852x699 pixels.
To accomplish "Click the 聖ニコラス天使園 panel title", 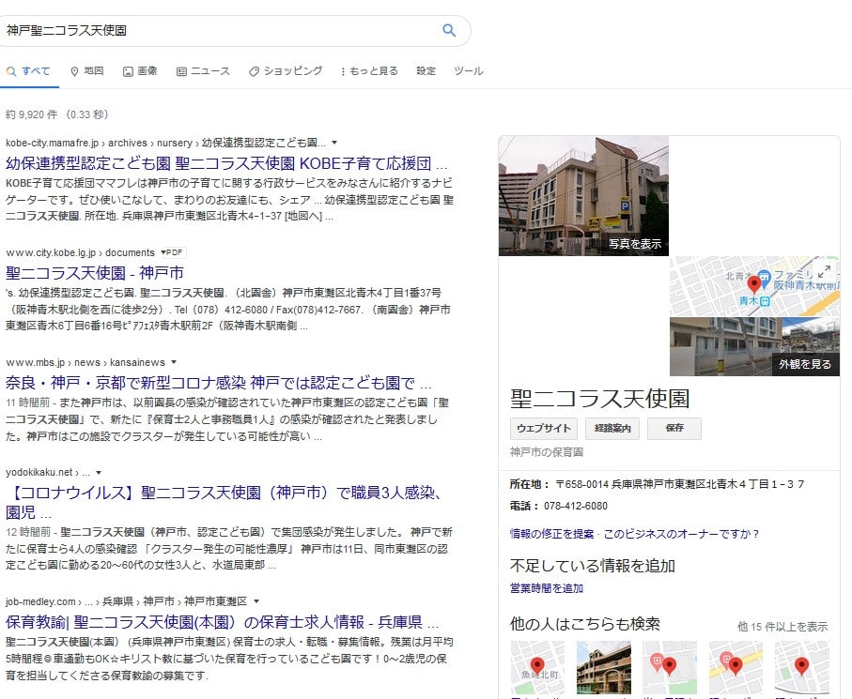I will pyautogui.click(x=600, y=399).
